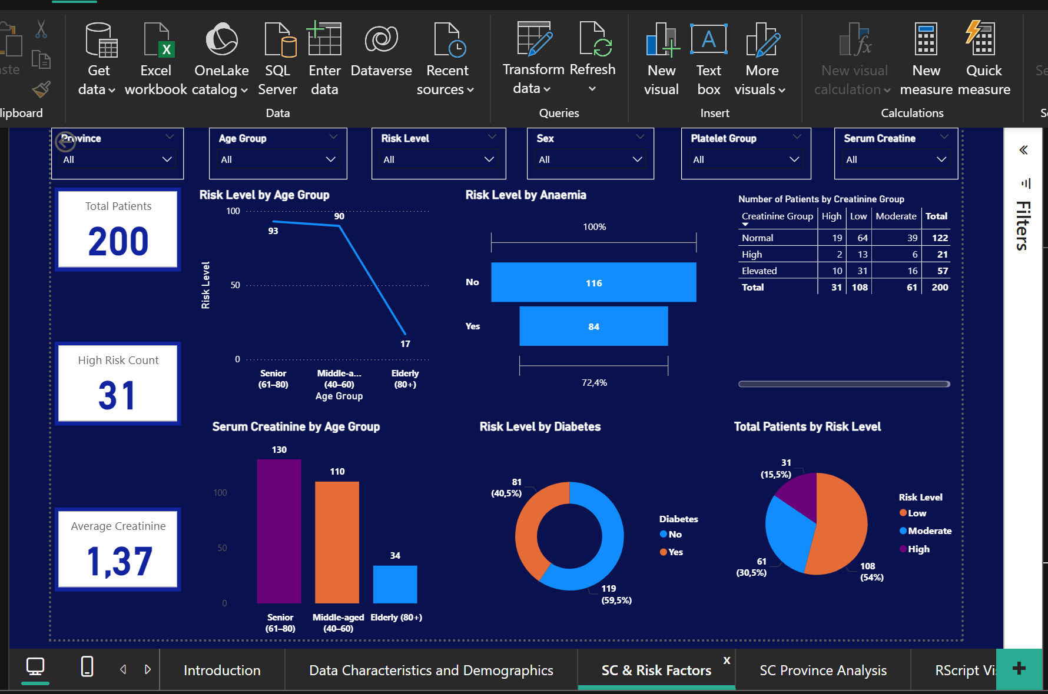Viewport: 1048px width, 694px height.
Task: Expand the Risk Level slicer options
Action: coord(489,159)
